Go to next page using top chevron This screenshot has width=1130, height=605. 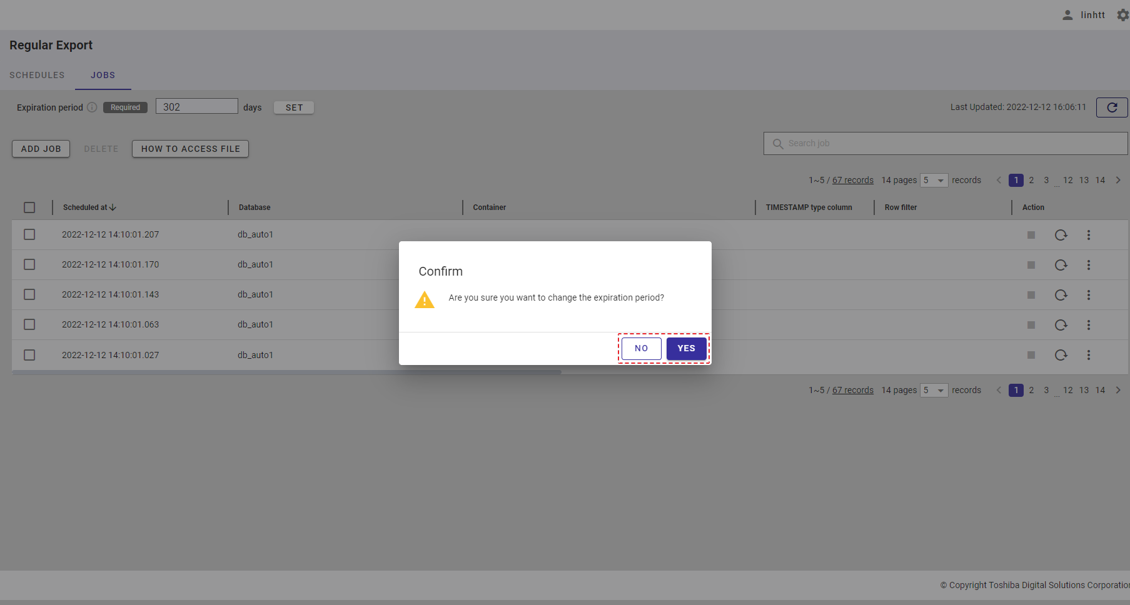pyautogui.click(x=1117, y=180)
